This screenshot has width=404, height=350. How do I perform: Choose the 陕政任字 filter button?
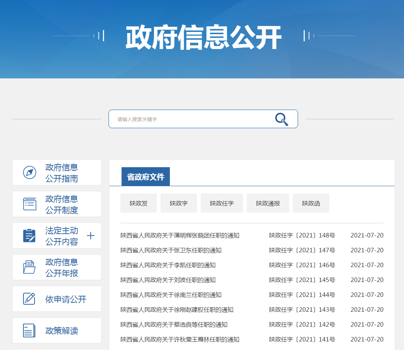pyautogui.click(x=222, y=203)
